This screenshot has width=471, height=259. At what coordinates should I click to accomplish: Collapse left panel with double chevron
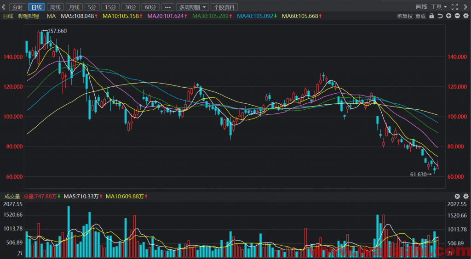click(4, 7)
